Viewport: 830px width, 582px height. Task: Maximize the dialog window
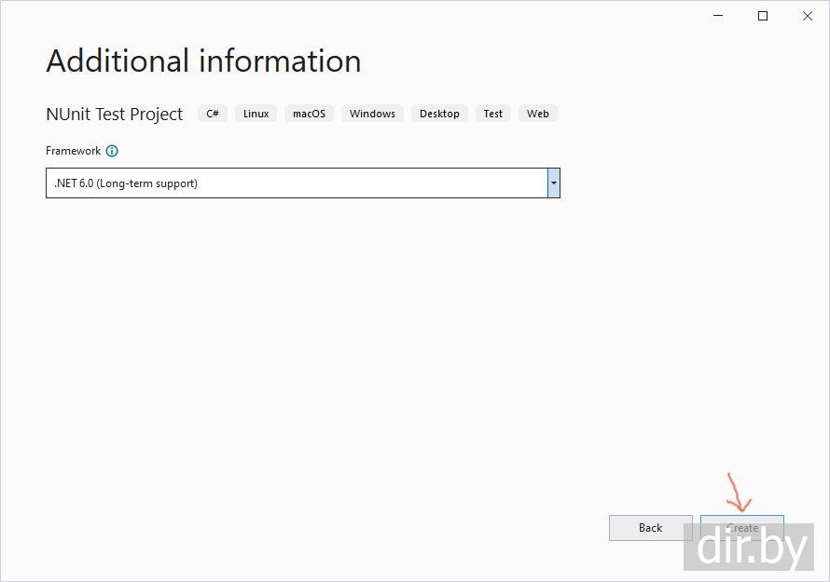pyautogui.click(x=763, y=16)
